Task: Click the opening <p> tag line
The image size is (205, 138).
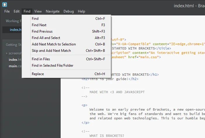Action: (x=85, y=105)
